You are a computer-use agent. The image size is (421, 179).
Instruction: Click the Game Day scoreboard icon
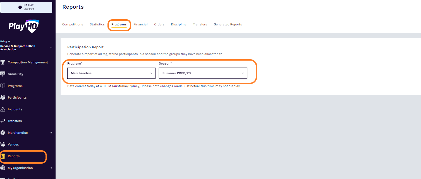pyautogui.click(x=3, y=74)
